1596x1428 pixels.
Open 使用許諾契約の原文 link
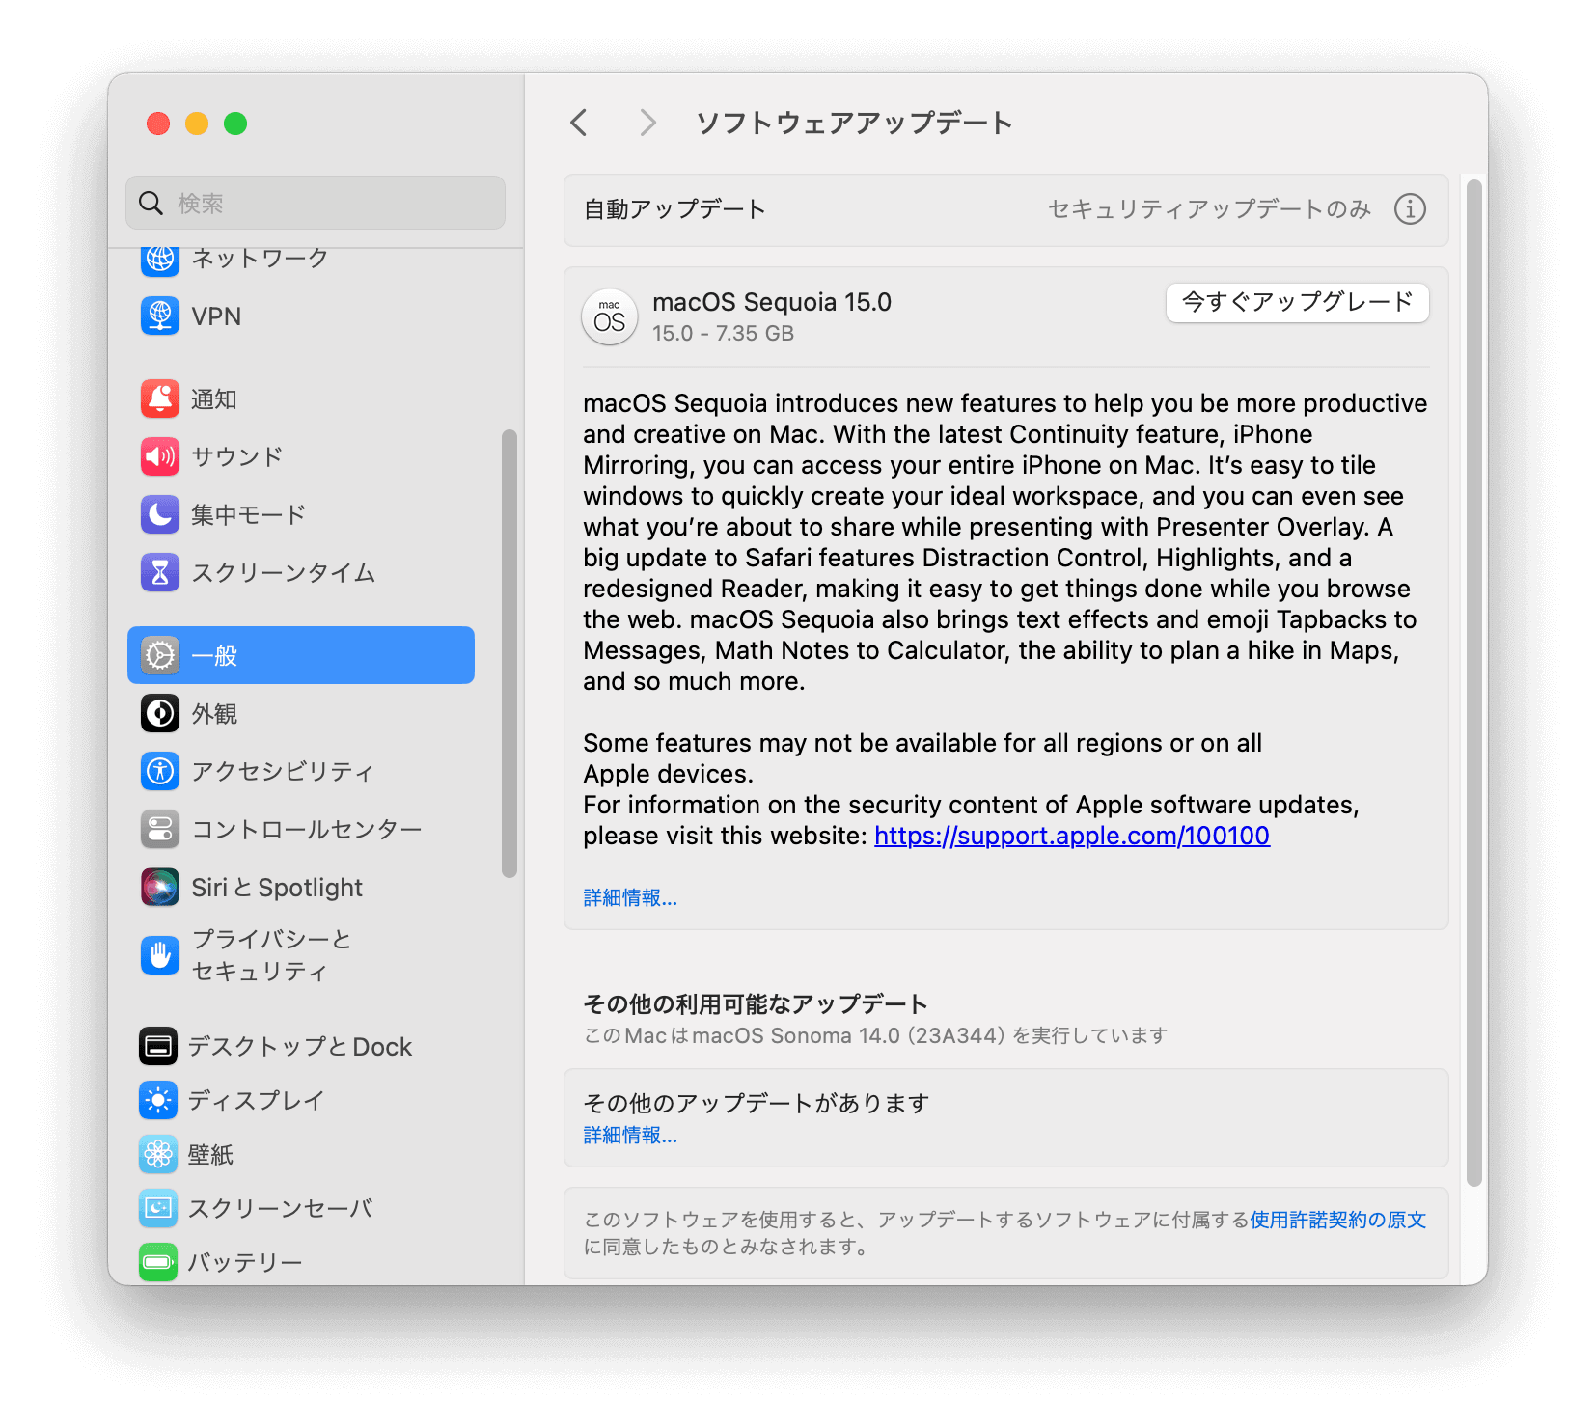click(1337, 1220)
